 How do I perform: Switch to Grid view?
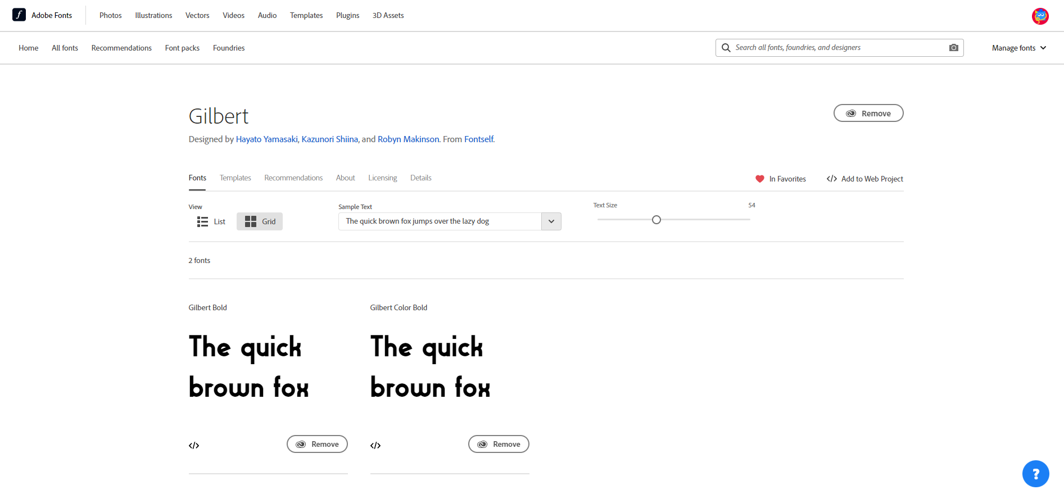point(260,221)
